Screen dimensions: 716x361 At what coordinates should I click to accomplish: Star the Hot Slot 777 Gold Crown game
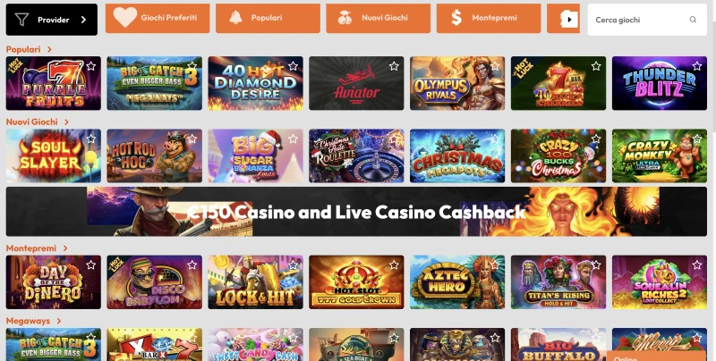394,264
